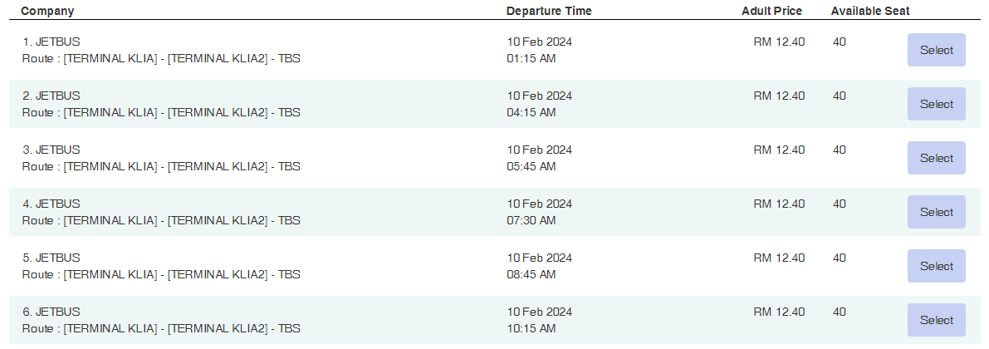Click the RM 12.40 price in row 2

pyautogui.click(x=779, y=96)
